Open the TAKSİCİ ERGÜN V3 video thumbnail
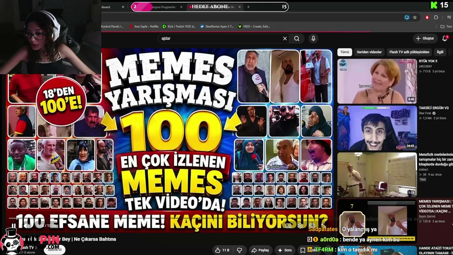 tap(377, 128)
